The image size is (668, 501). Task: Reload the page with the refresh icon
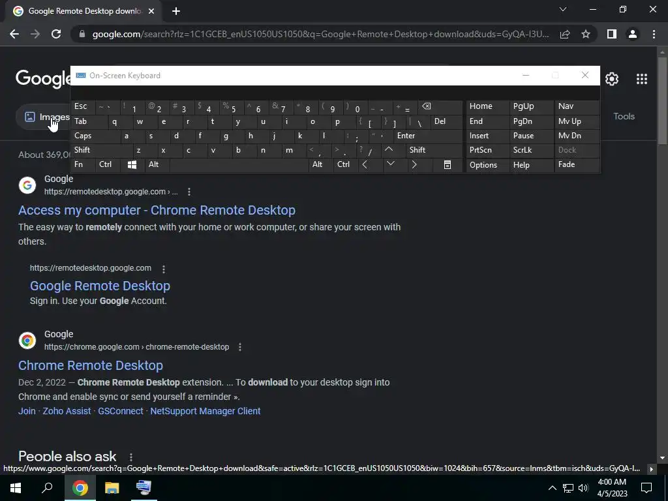pos(56,34)
